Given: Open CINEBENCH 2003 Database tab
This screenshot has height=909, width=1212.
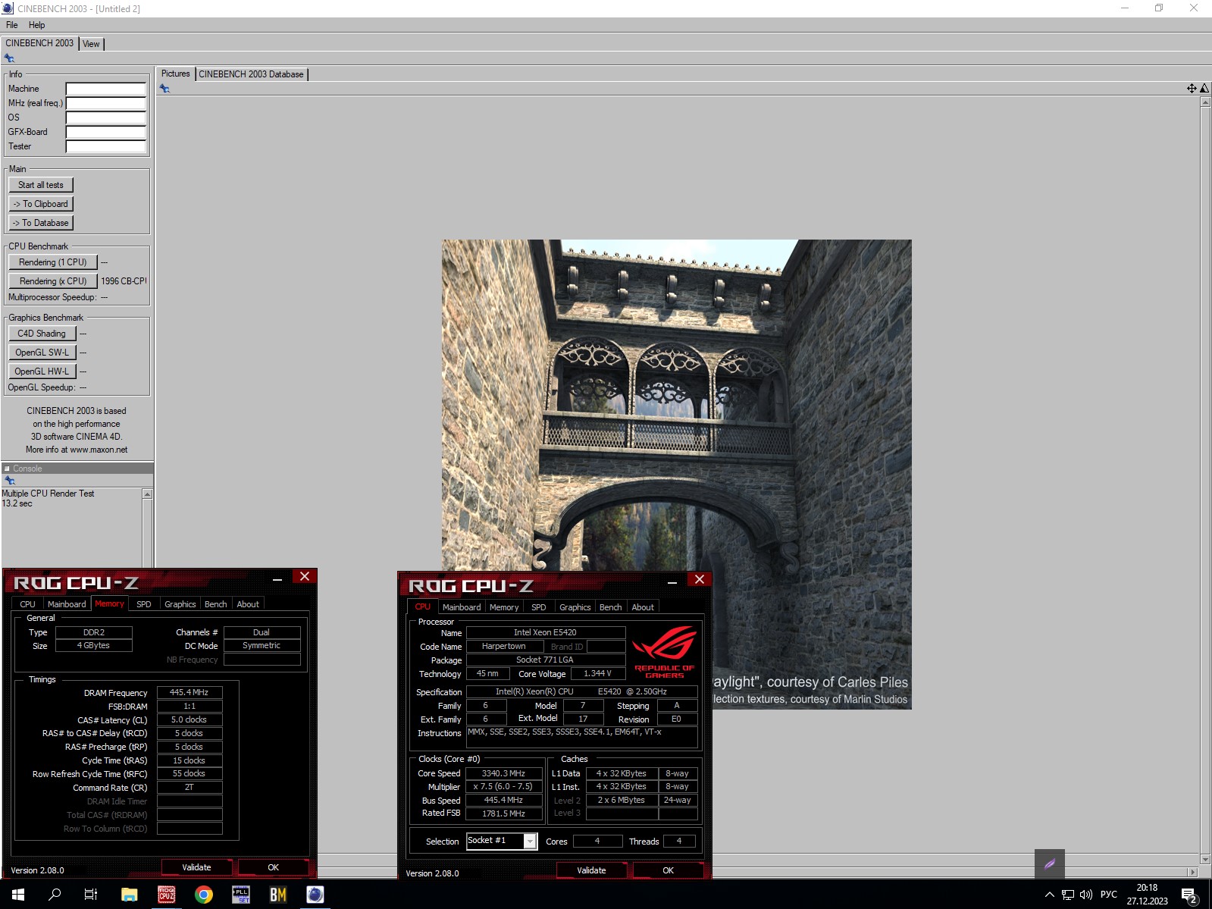Looking at the screenshot, I should (x=251, y=74).
